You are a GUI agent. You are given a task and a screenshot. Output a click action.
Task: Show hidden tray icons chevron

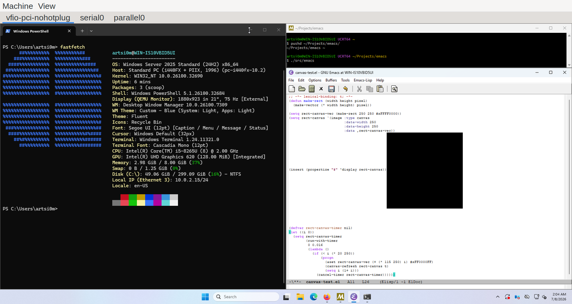coord(498,297)
